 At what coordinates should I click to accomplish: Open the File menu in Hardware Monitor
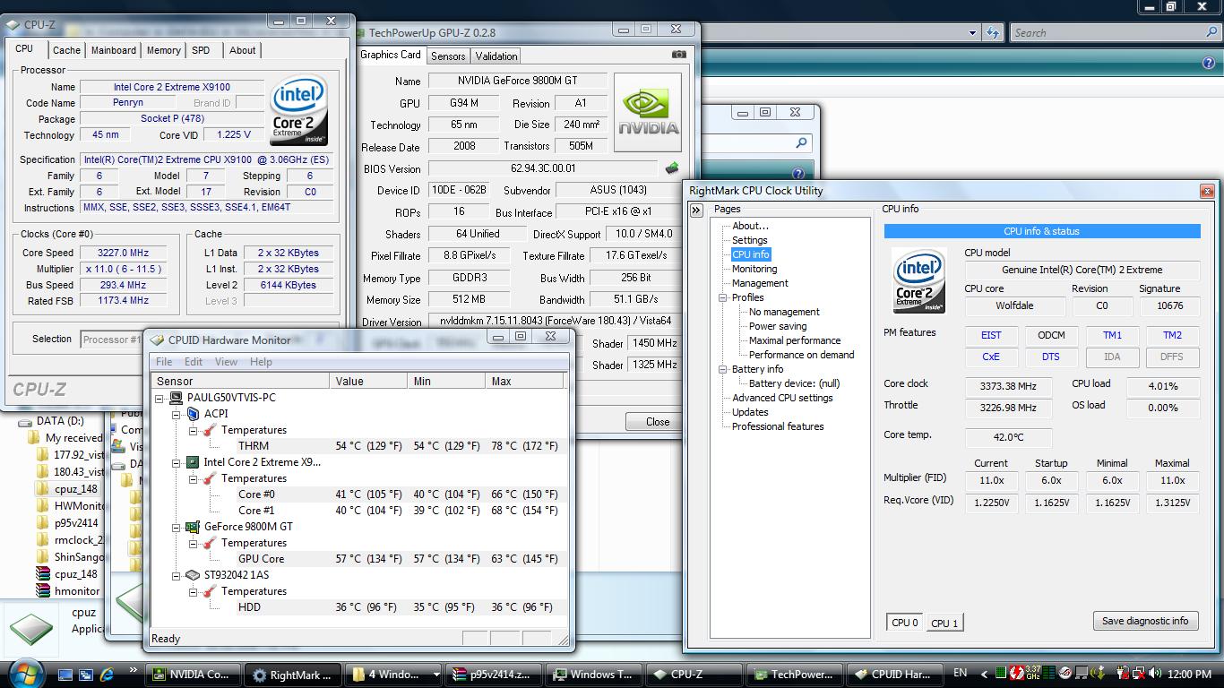coord(164,362)
